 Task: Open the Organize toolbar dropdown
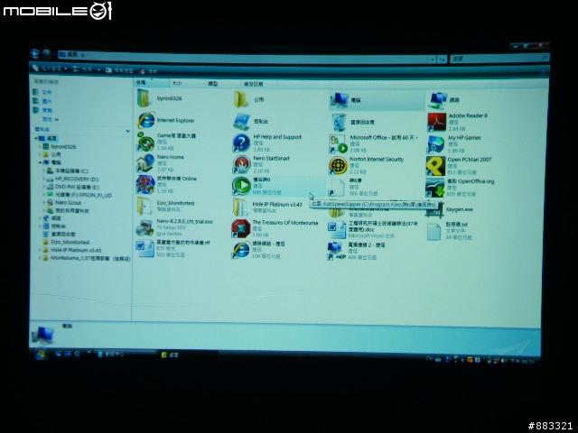(x=50, y=69)
